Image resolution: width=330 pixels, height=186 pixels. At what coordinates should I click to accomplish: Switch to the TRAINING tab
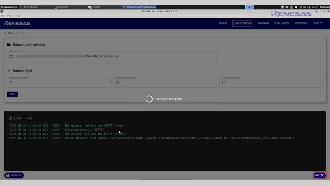[x=263, y=23]
